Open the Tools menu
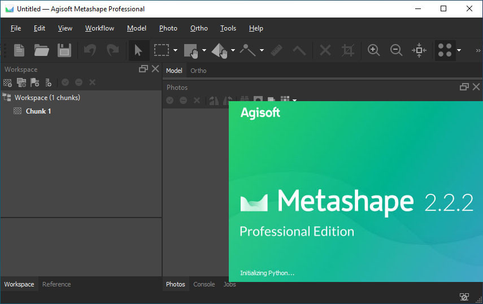Viewport: 483px width, 304px height. 228,28
